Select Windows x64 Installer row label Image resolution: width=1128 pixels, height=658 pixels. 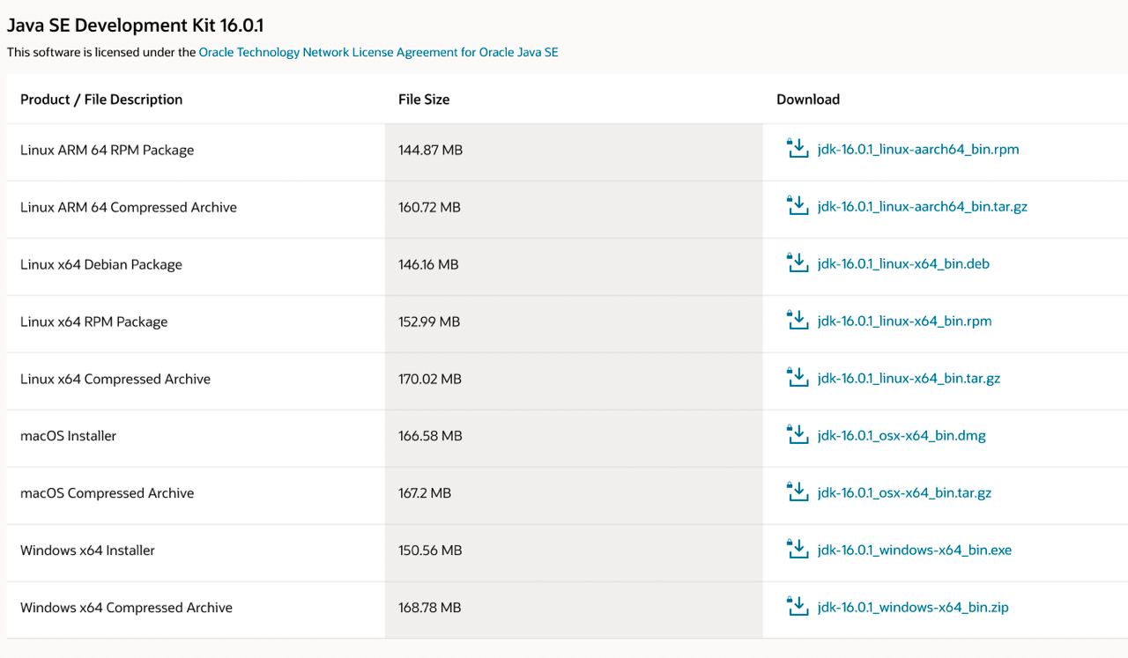tap(87, 551)
